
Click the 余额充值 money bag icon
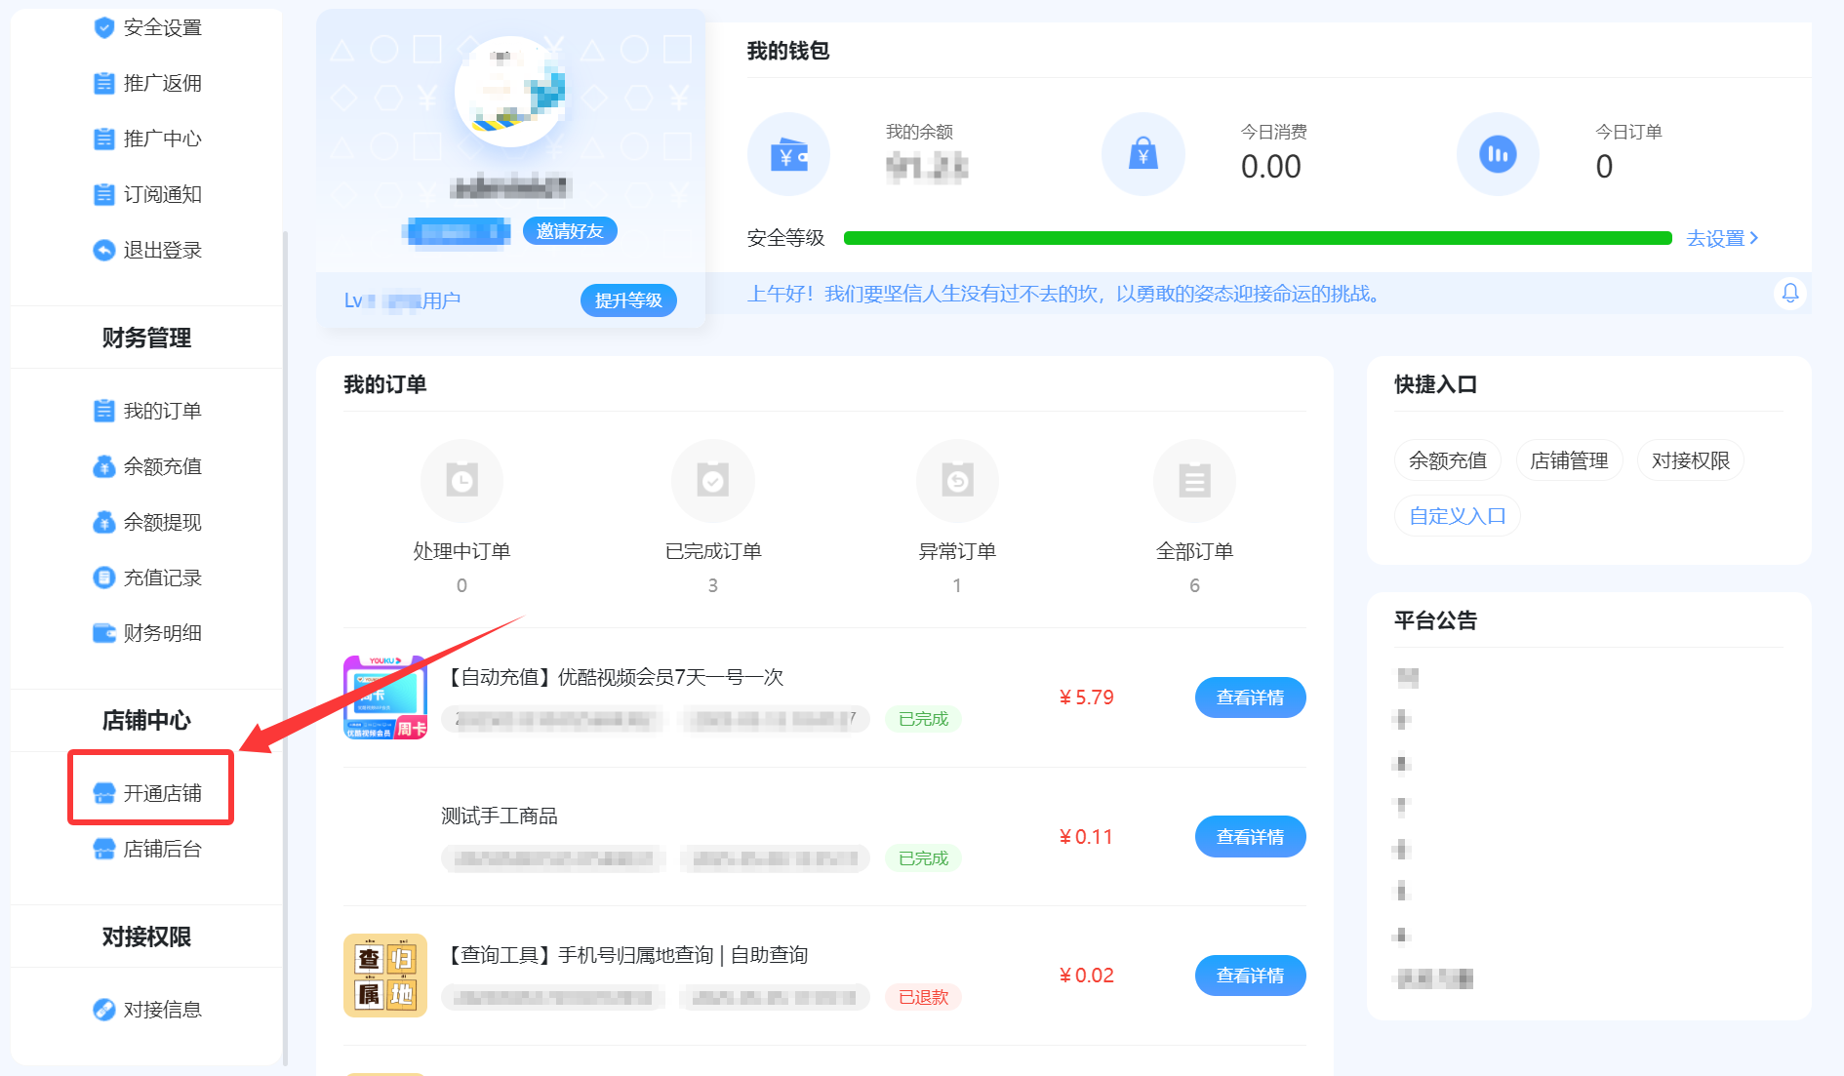[104, 466]
